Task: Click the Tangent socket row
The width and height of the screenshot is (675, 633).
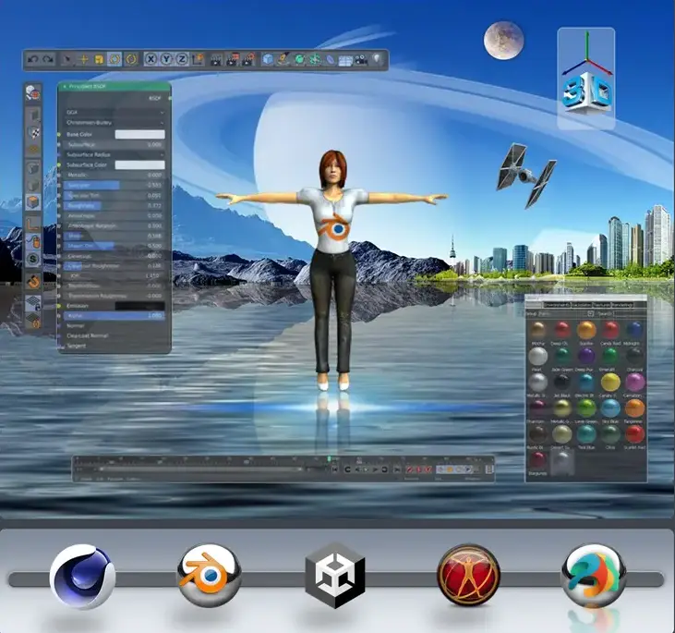Action: 115,346
